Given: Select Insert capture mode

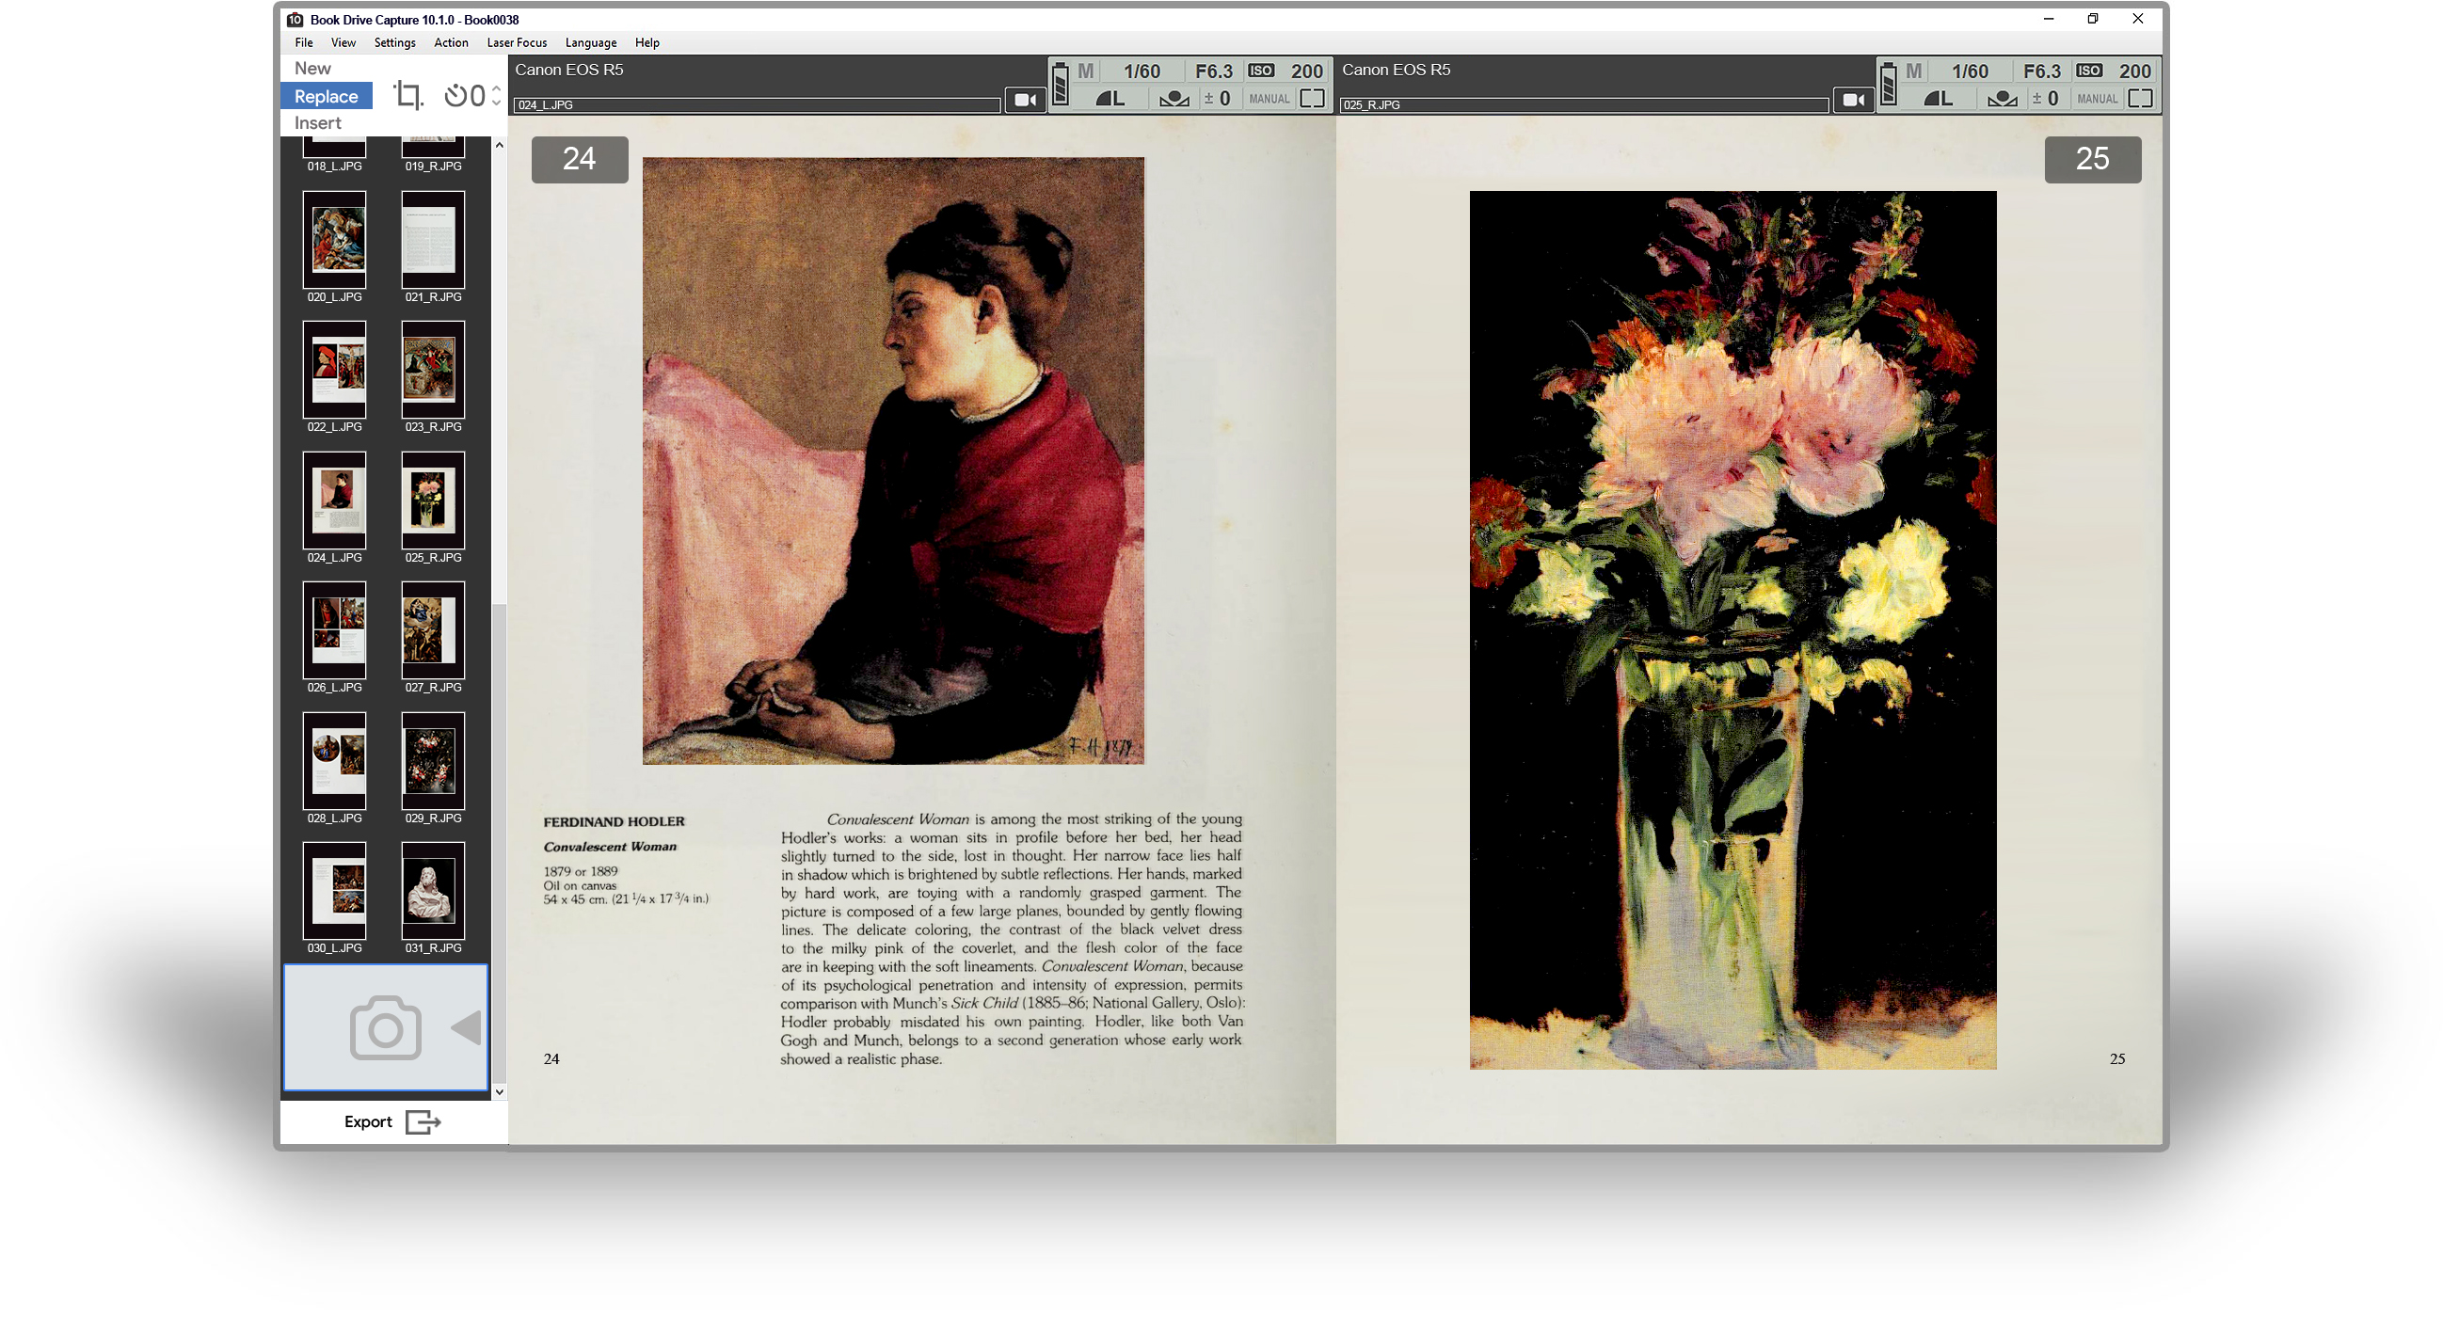Looking at the screenshot, I should coord(318,122).
